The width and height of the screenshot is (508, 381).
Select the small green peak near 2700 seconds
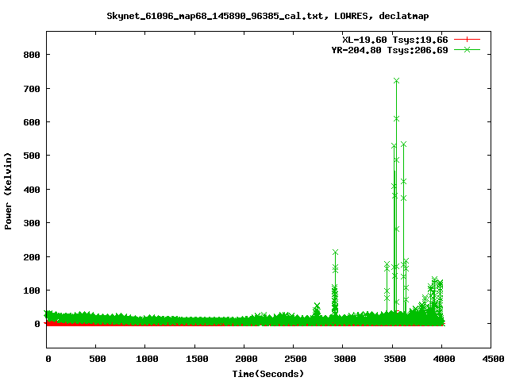[x=317, y=306]
